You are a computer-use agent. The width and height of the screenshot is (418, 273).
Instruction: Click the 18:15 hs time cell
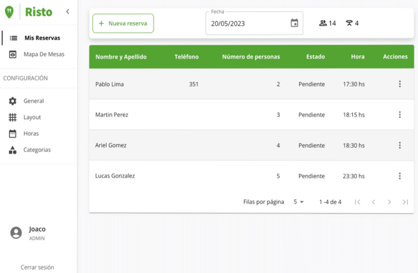[354, 115]
